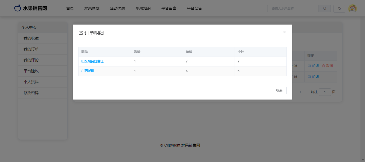Screen dimensions: 365x162
Task: Select 我的评论 in sidebar
Action: [43, 60]
